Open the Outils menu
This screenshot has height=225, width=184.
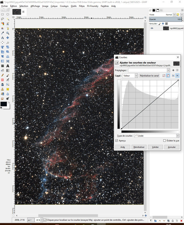[x=74, y=6]
